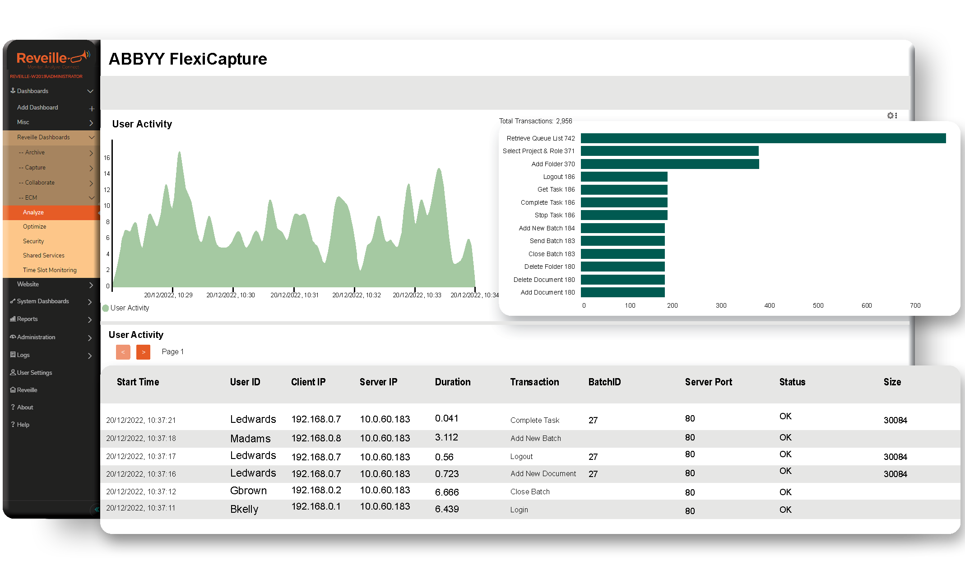Click the Add Document bar in chart
Viewport: 965px width, 576px height.
click(x=623, y=292)
